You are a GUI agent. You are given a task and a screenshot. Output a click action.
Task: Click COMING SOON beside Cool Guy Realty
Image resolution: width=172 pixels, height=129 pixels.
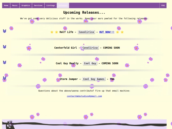pyautogui.click(x=110, y=63)
